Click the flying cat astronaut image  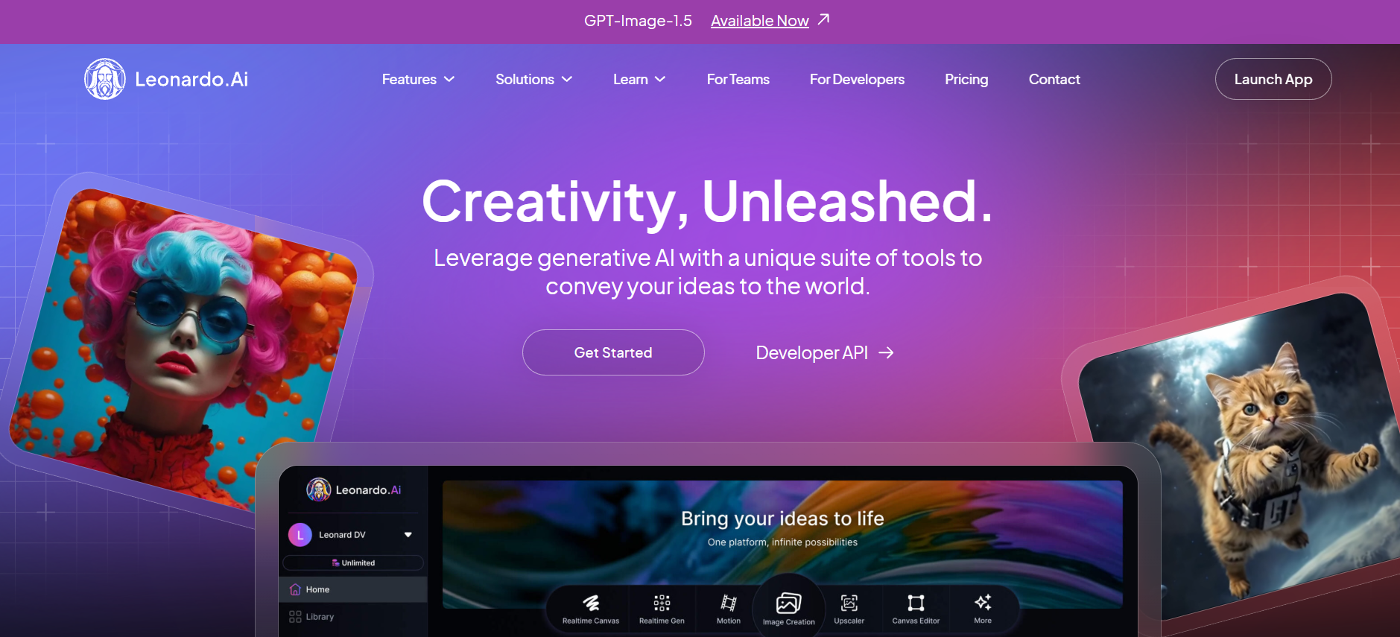pyautogui.click(x=1252, y=454)
